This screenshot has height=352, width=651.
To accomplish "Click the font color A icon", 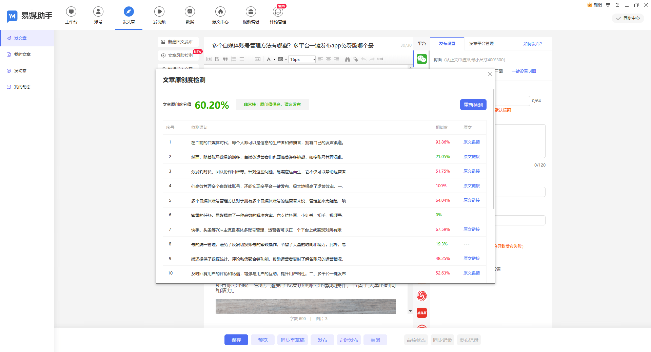I will pos(269,59).
